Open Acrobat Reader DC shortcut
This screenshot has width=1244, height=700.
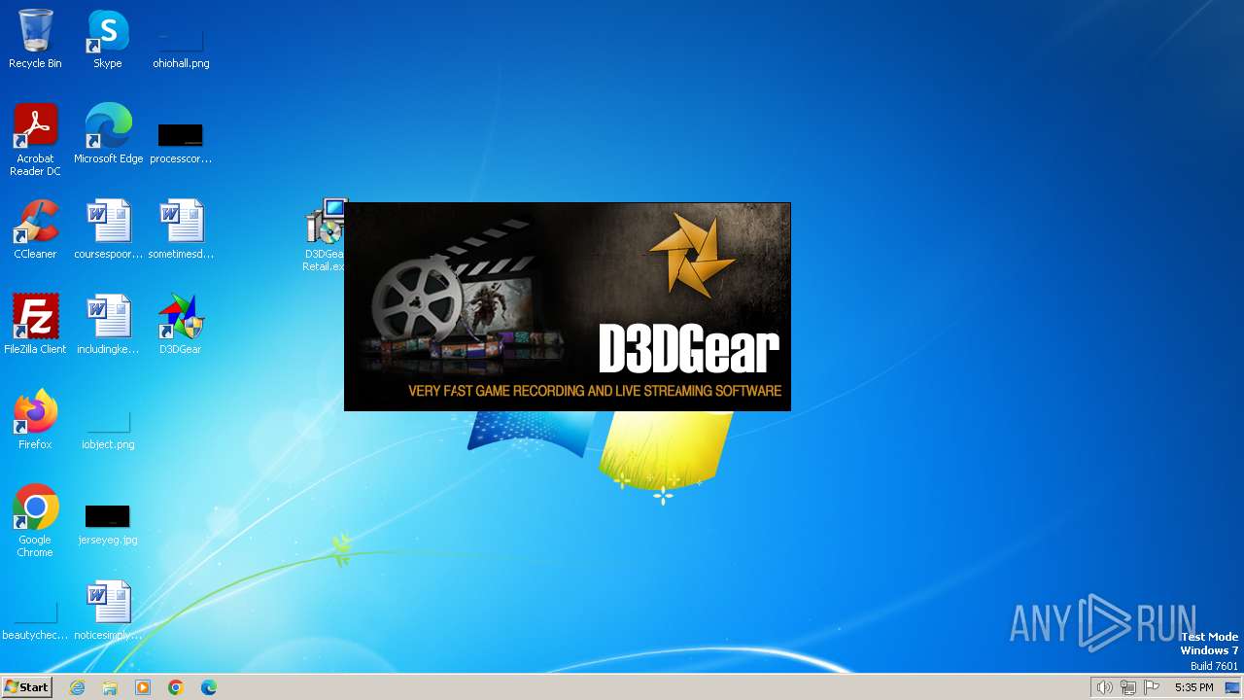(x=35, y=140)
